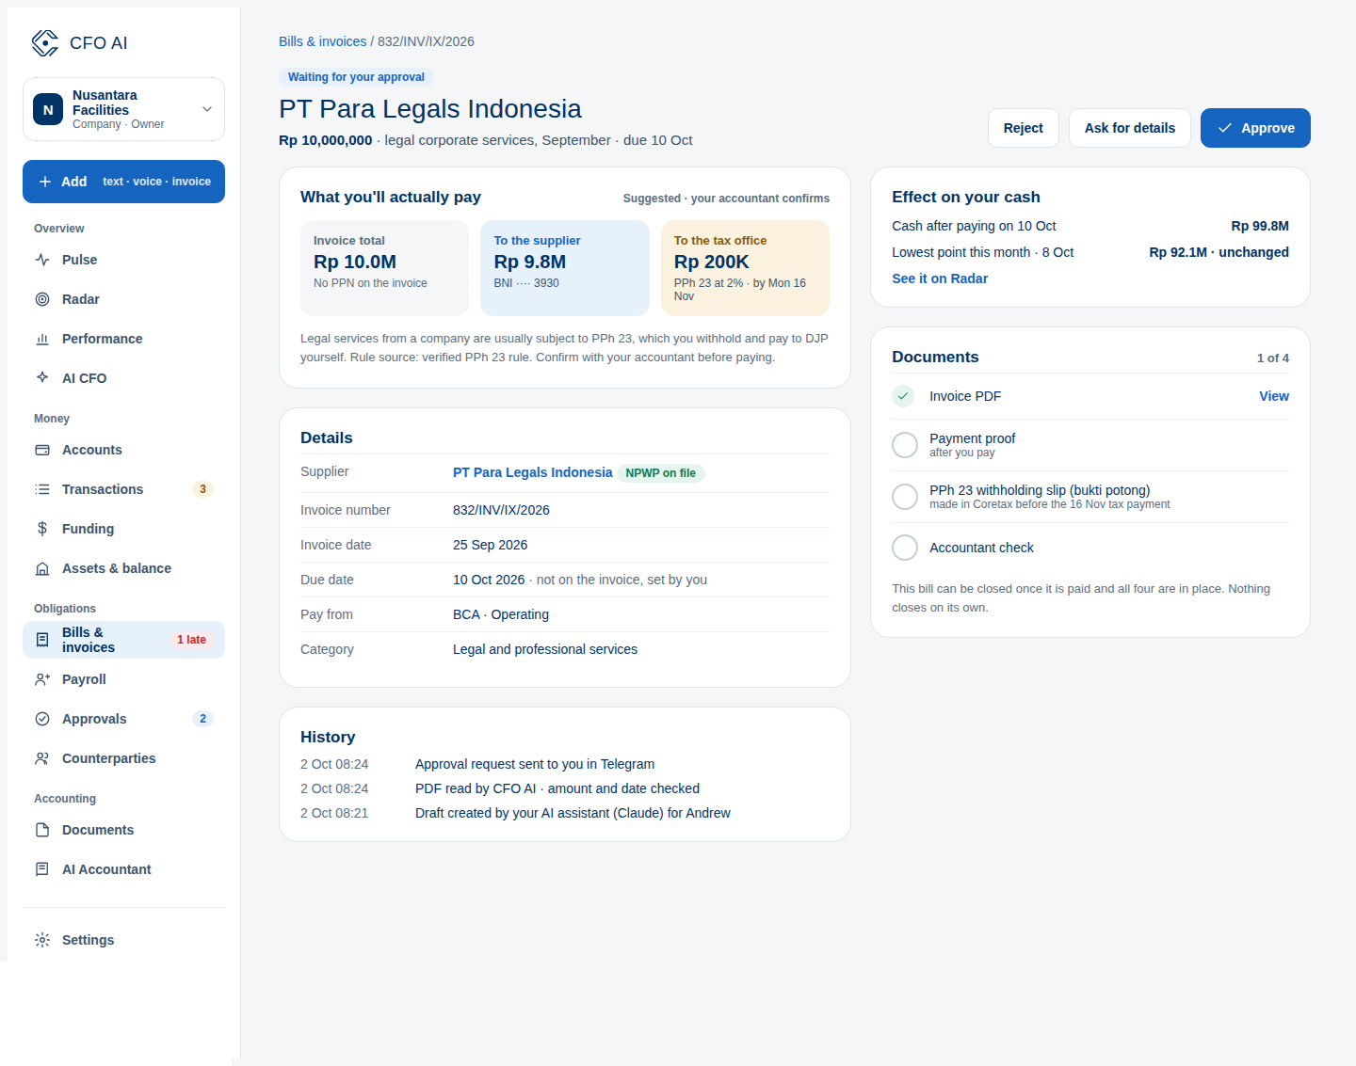
Task: Check the Payment proof circle
Action: [905, 445]
